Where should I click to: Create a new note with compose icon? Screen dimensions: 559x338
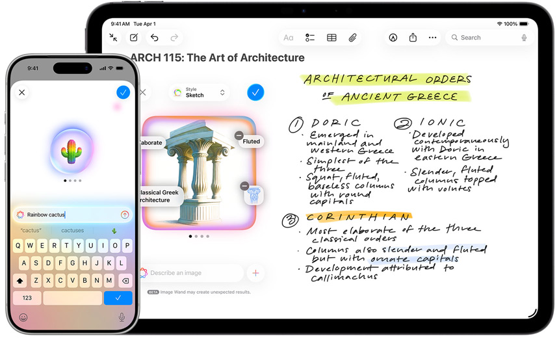tap(134, 38)
